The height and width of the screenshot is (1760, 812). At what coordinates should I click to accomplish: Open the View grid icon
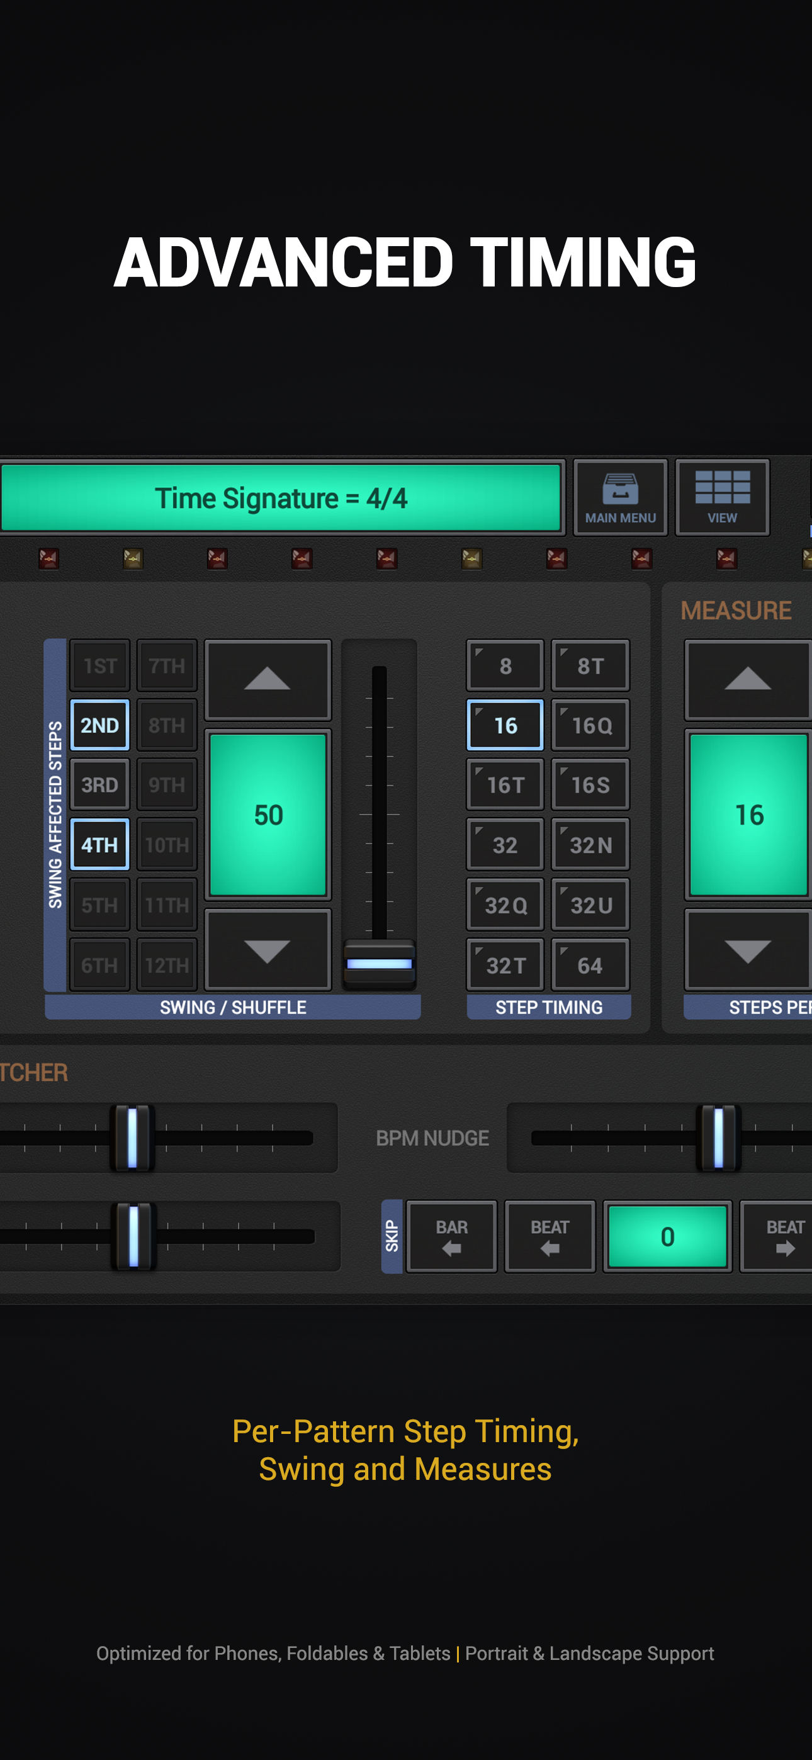[x=723, y=497]
